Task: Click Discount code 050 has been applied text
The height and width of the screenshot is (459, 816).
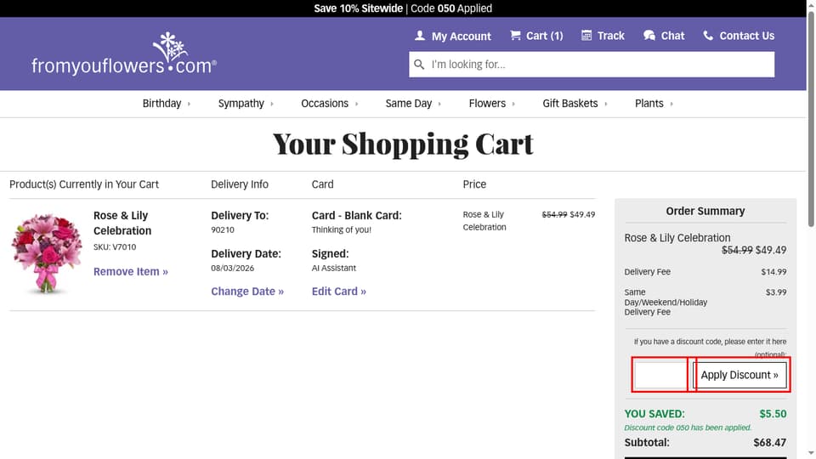Action: click(688, 428)
